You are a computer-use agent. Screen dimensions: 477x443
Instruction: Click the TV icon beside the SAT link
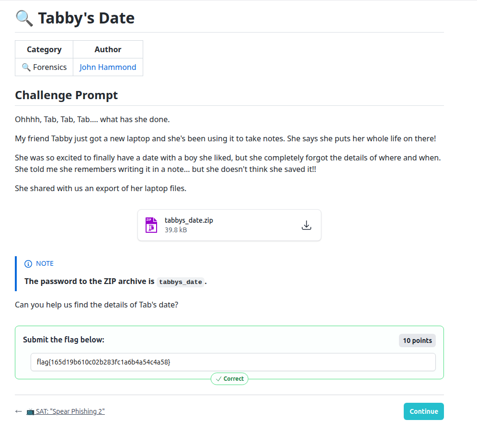coord(30,411)
